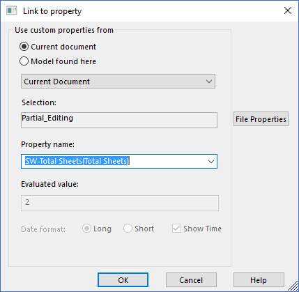Open Help for this dialog
The height and width of the screenshot is (292, 299).
coord(259,280)
